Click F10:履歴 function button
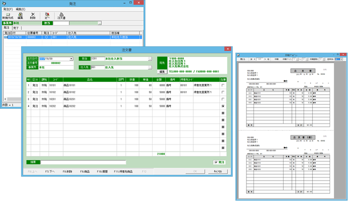The width and height of the screenshot is (352, 203). (x=103, y=171)
